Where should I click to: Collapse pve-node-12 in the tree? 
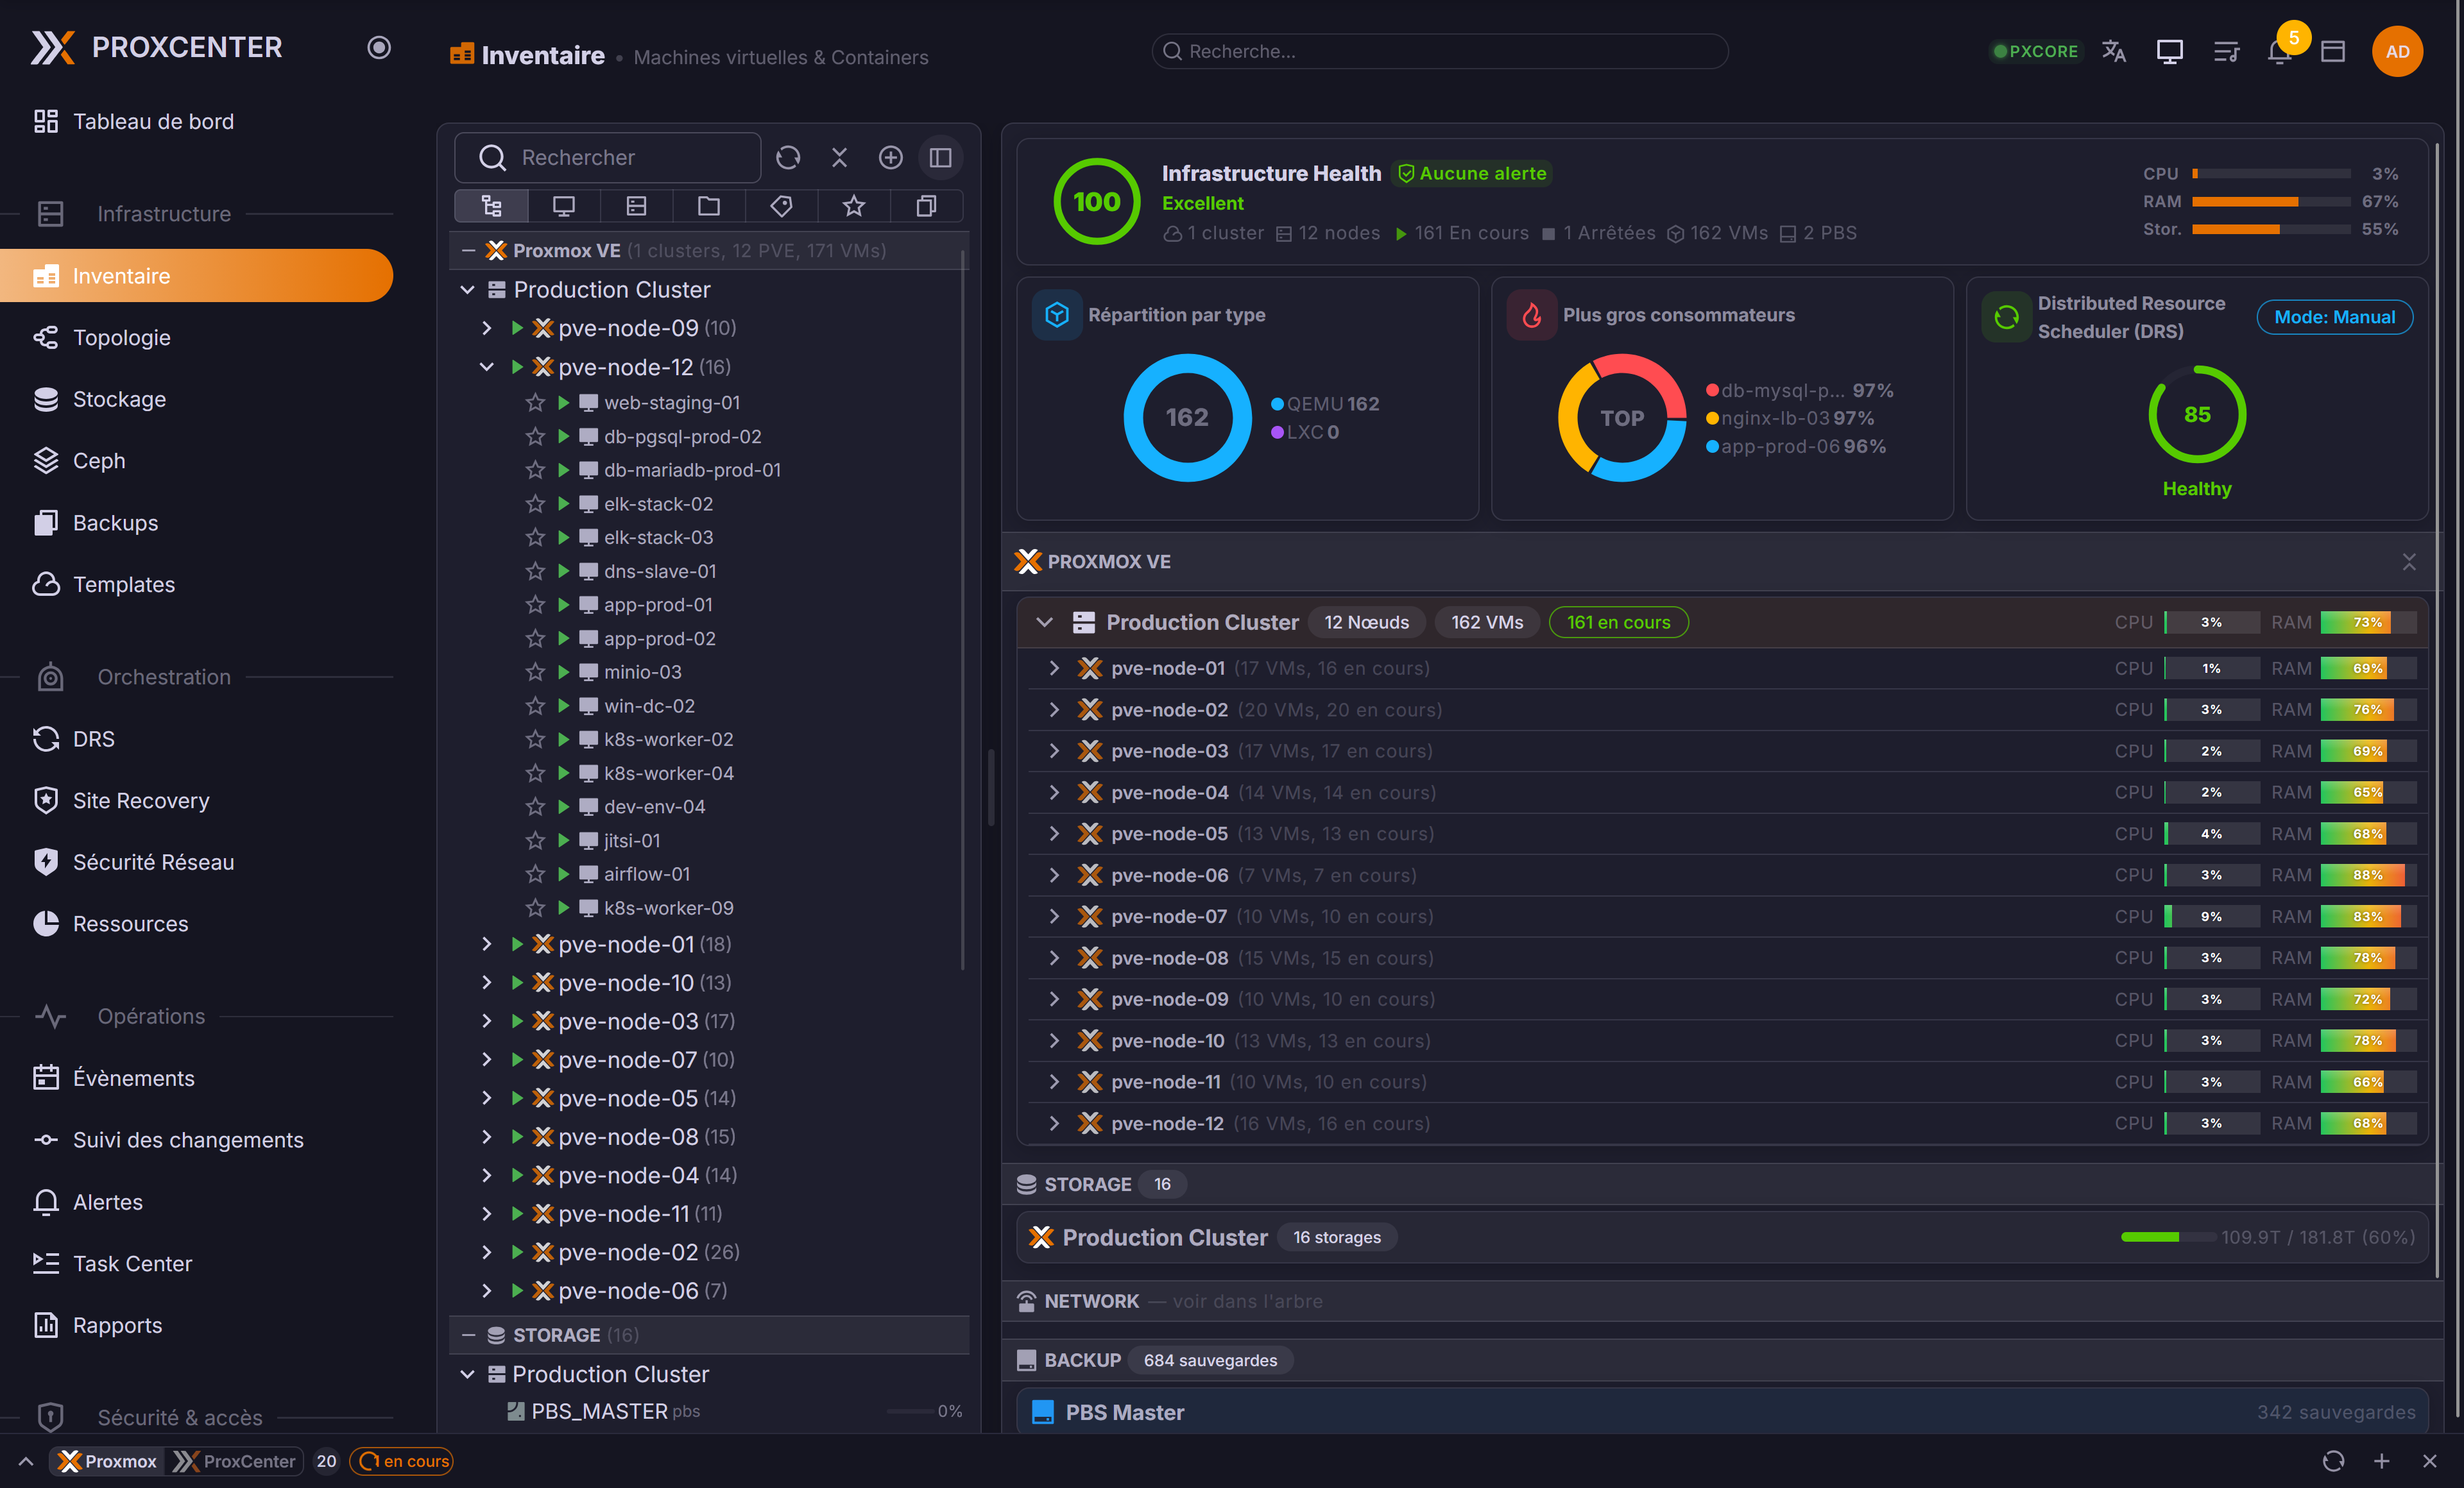[x=486, y=367]
